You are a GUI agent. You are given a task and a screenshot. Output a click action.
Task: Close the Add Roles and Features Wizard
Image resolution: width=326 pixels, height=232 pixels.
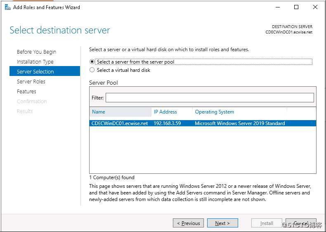(315, 7)
